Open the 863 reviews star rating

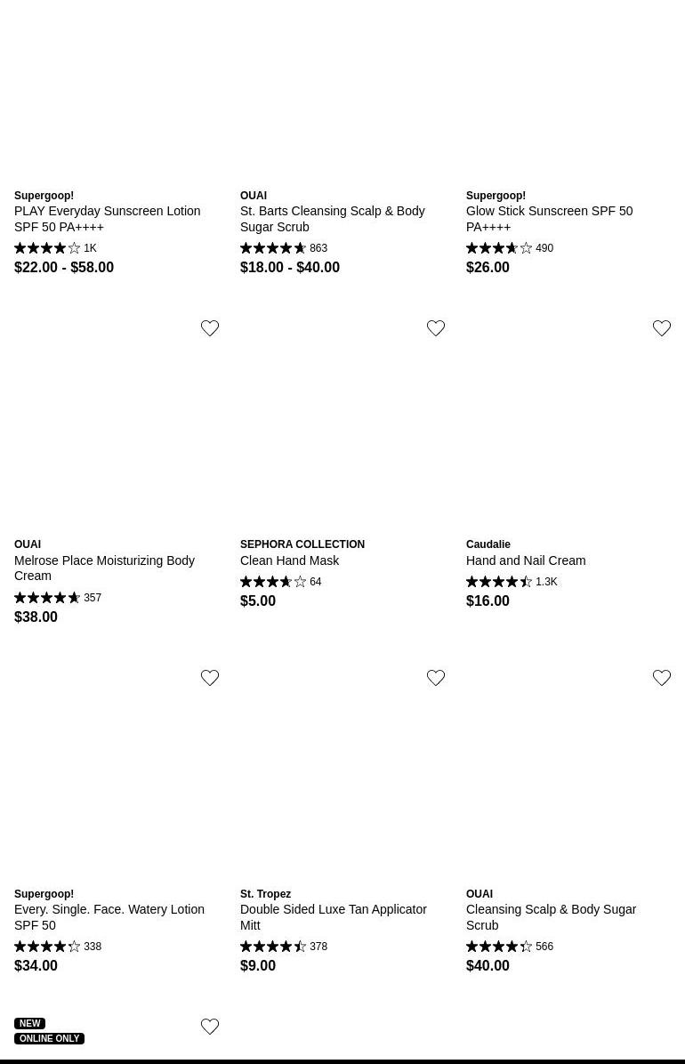[284, 248]
